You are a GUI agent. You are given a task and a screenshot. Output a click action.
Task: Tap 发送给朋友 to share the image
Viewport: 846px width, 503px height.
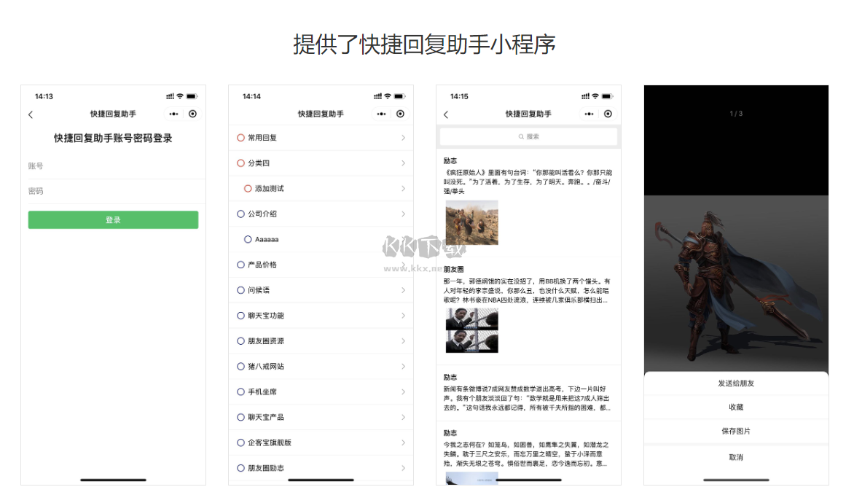[735, 383]
